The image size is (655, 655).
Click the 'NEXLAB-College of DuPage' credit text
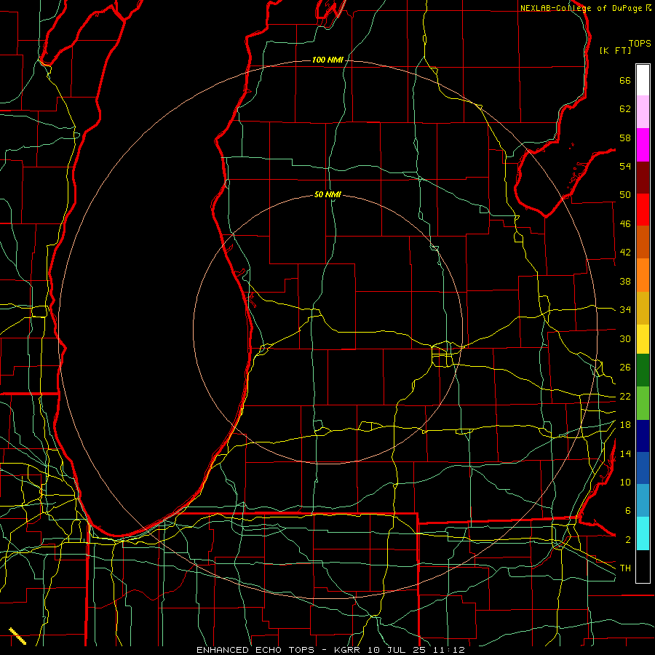click(x=581, y=8)
